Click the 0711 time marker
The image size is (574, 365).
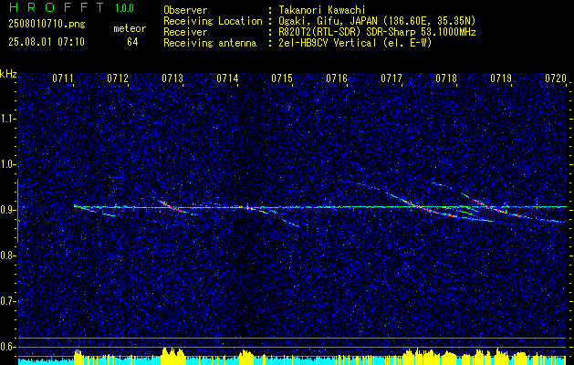tap(63, 78)
